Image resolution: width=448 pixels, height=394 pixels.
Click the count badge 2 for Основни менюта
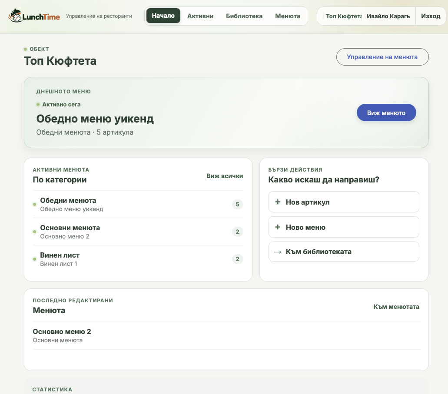click(237, 232)
